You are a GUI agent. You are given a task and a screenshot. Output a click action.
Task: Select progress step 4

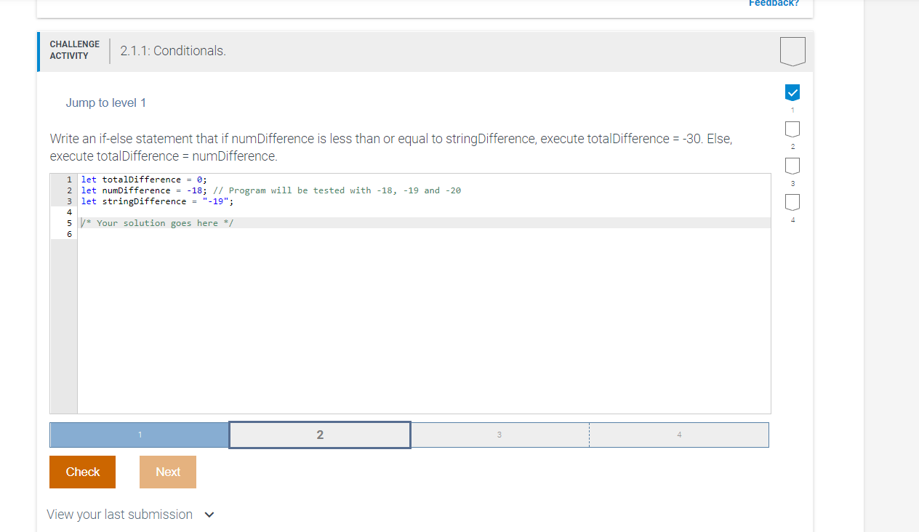coord(678,434)
